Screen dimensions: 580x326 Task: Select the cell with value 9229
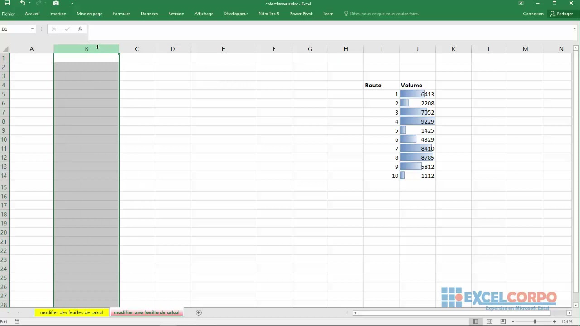[417, 121]
